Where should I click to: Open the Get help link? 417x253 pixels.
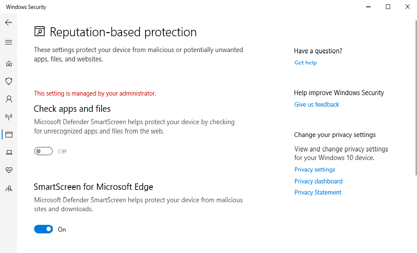pos(305,62)
